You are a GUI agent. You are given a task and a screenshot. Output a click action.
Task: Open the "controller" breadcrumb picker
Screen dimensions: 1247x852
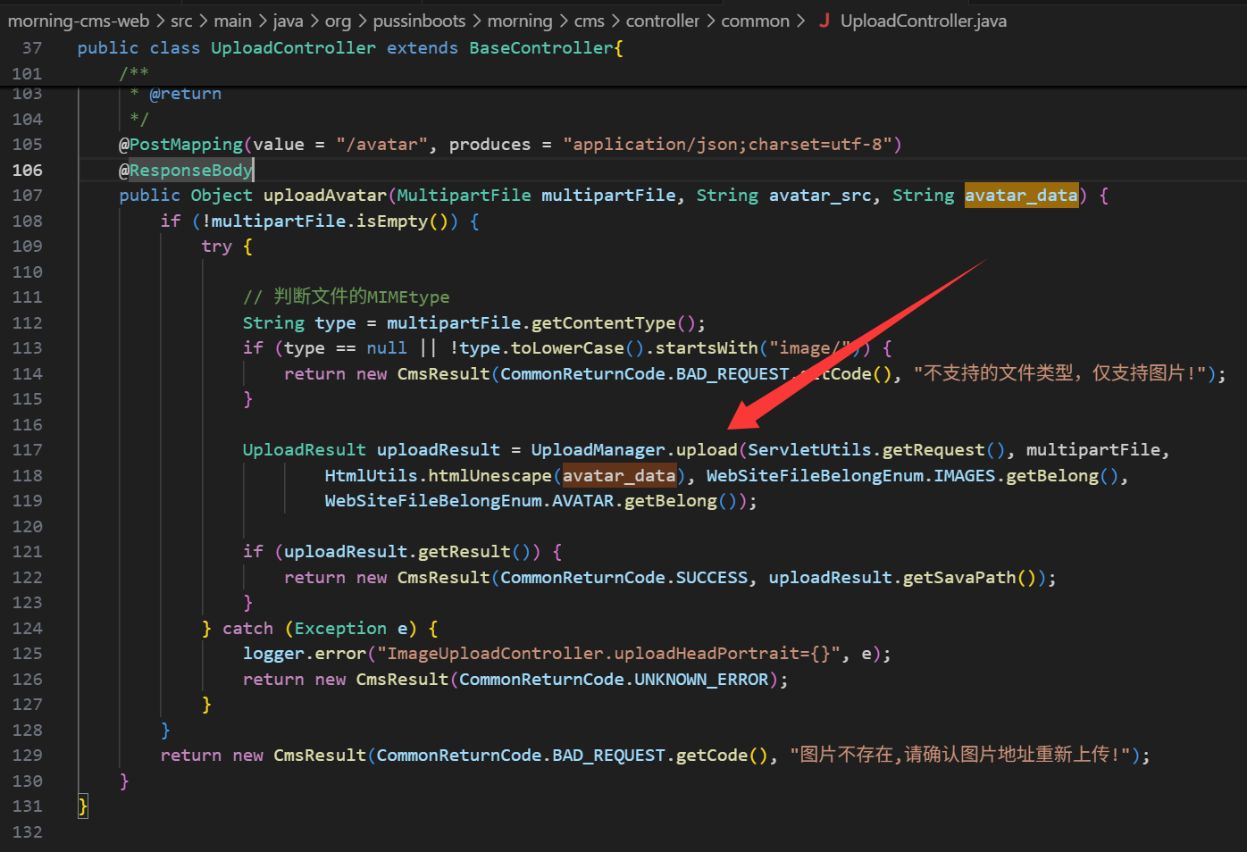(x=662, y=21)
